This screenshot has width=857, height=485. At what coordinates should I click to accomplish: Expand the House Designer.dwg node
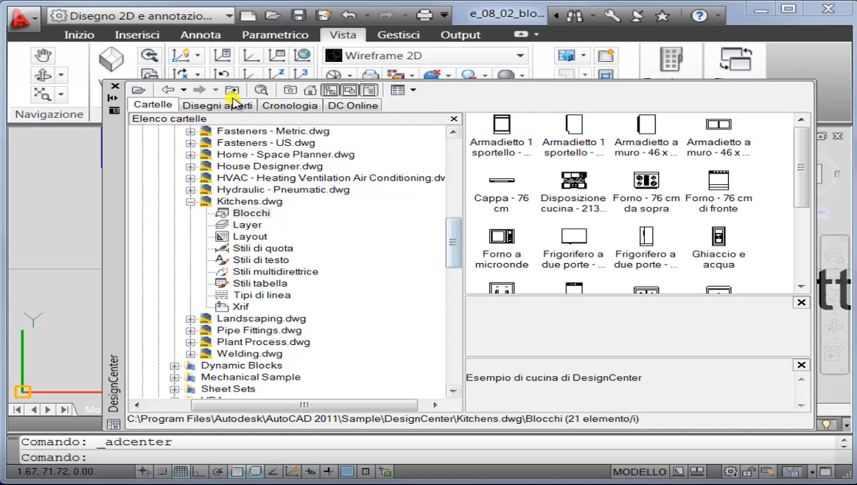190,167
